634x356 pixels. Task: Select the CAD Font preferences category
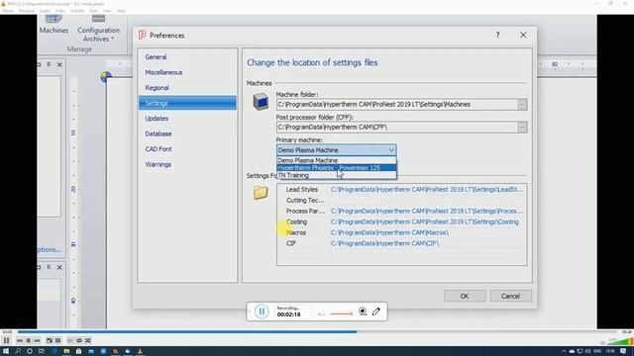pyautogui.click(x=158, y=149)
